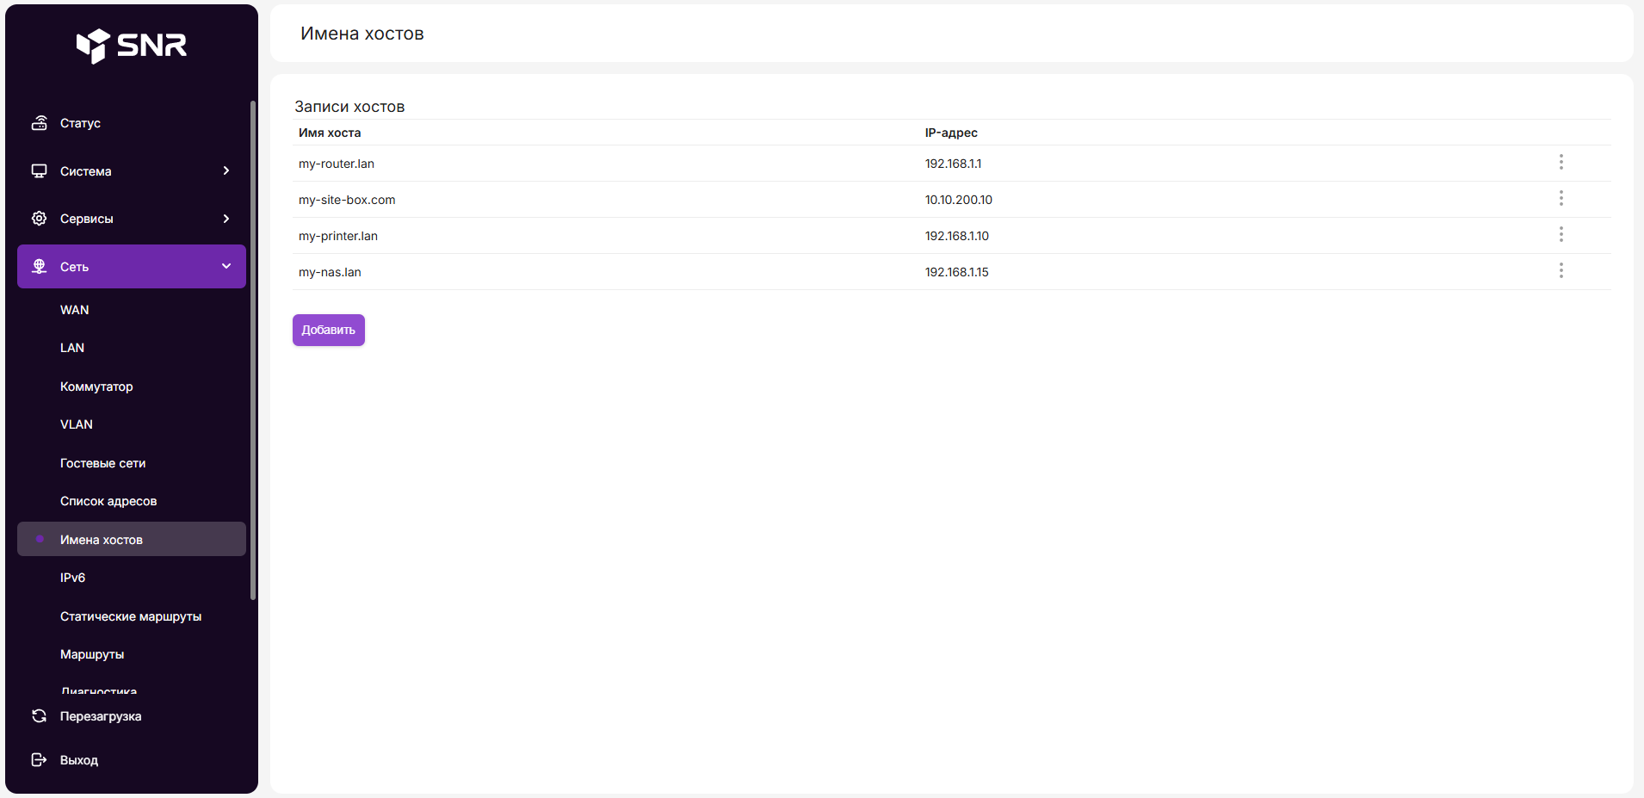Viewport: 1644px width, 798px height.
Task: Click the Выход logout icon
Action: click(40, 760)
